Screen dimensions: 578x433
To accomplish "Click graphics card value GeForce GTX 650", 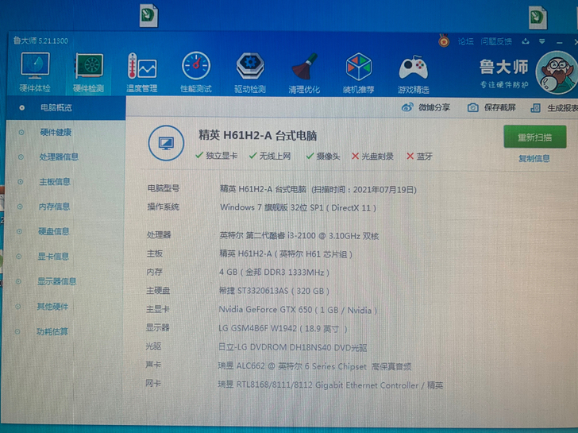I will point(298,310).
